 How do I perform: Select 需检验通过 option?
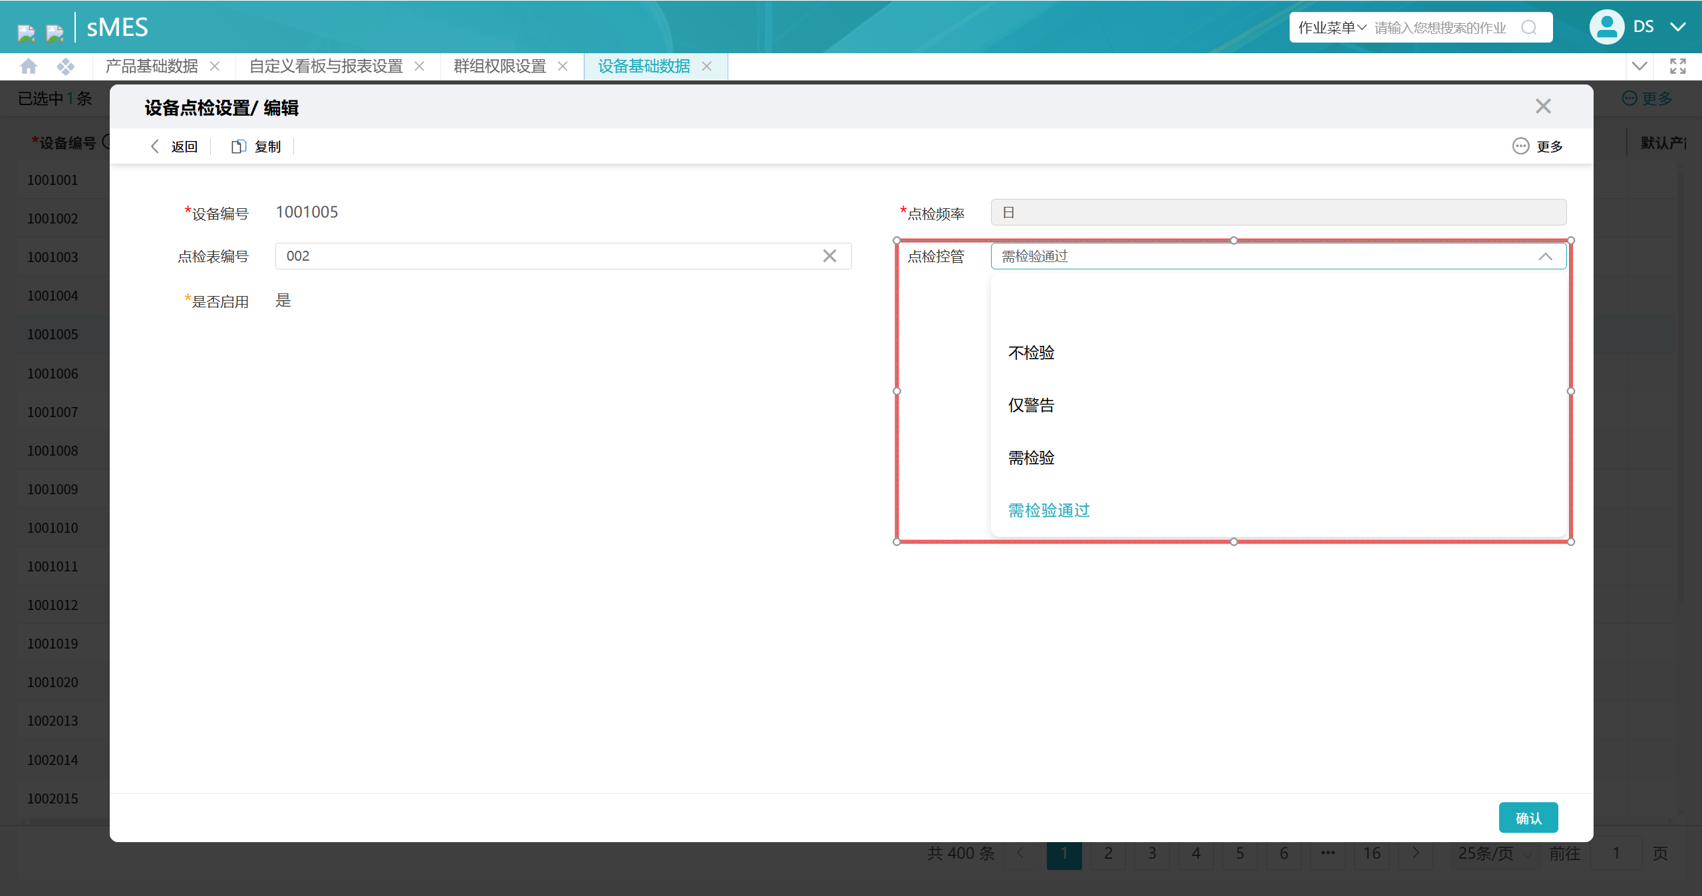(x=1278, y=510)
